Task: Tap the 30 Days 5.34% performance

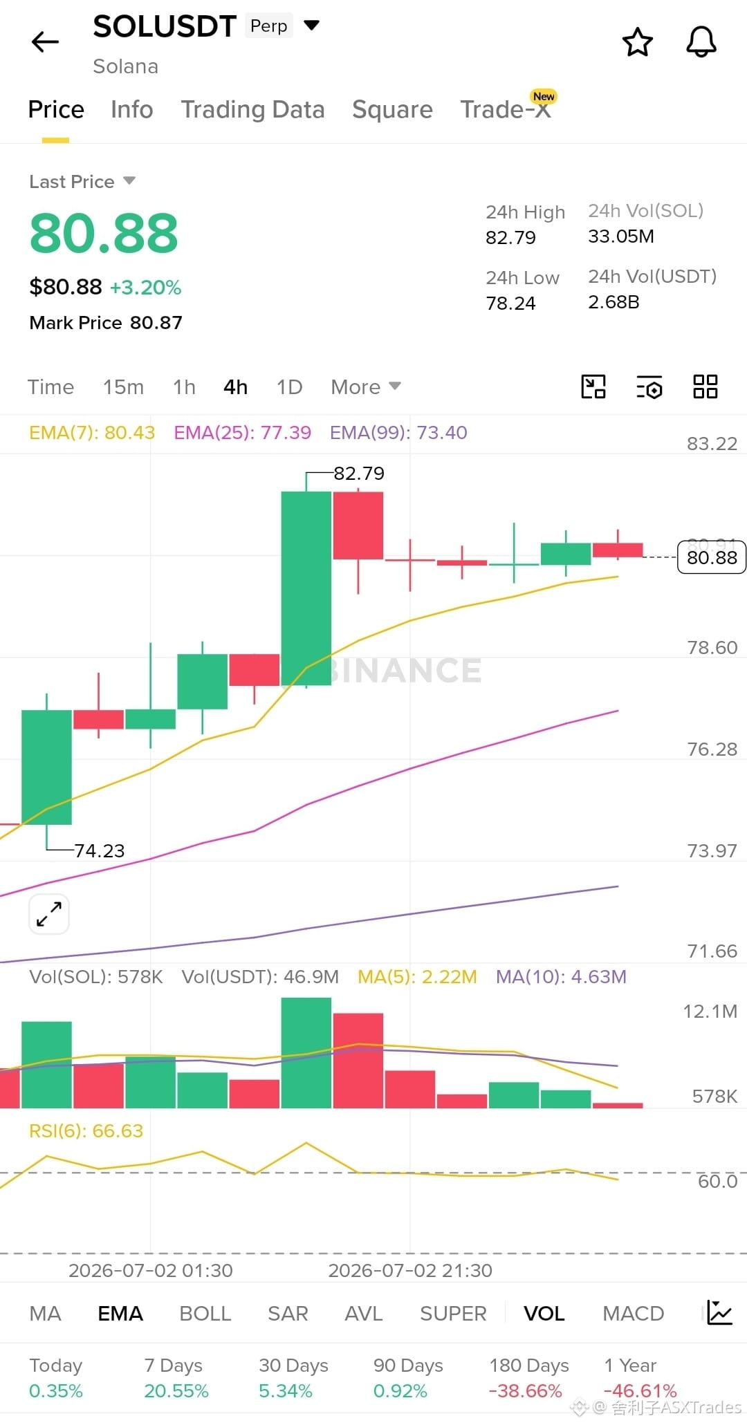Action: 293,1377
